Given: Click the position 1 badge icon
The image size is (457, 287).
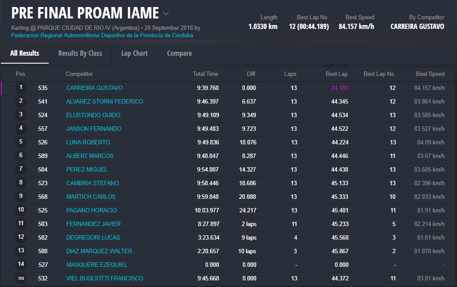Looking at the screenshot, I should (21, 88).
